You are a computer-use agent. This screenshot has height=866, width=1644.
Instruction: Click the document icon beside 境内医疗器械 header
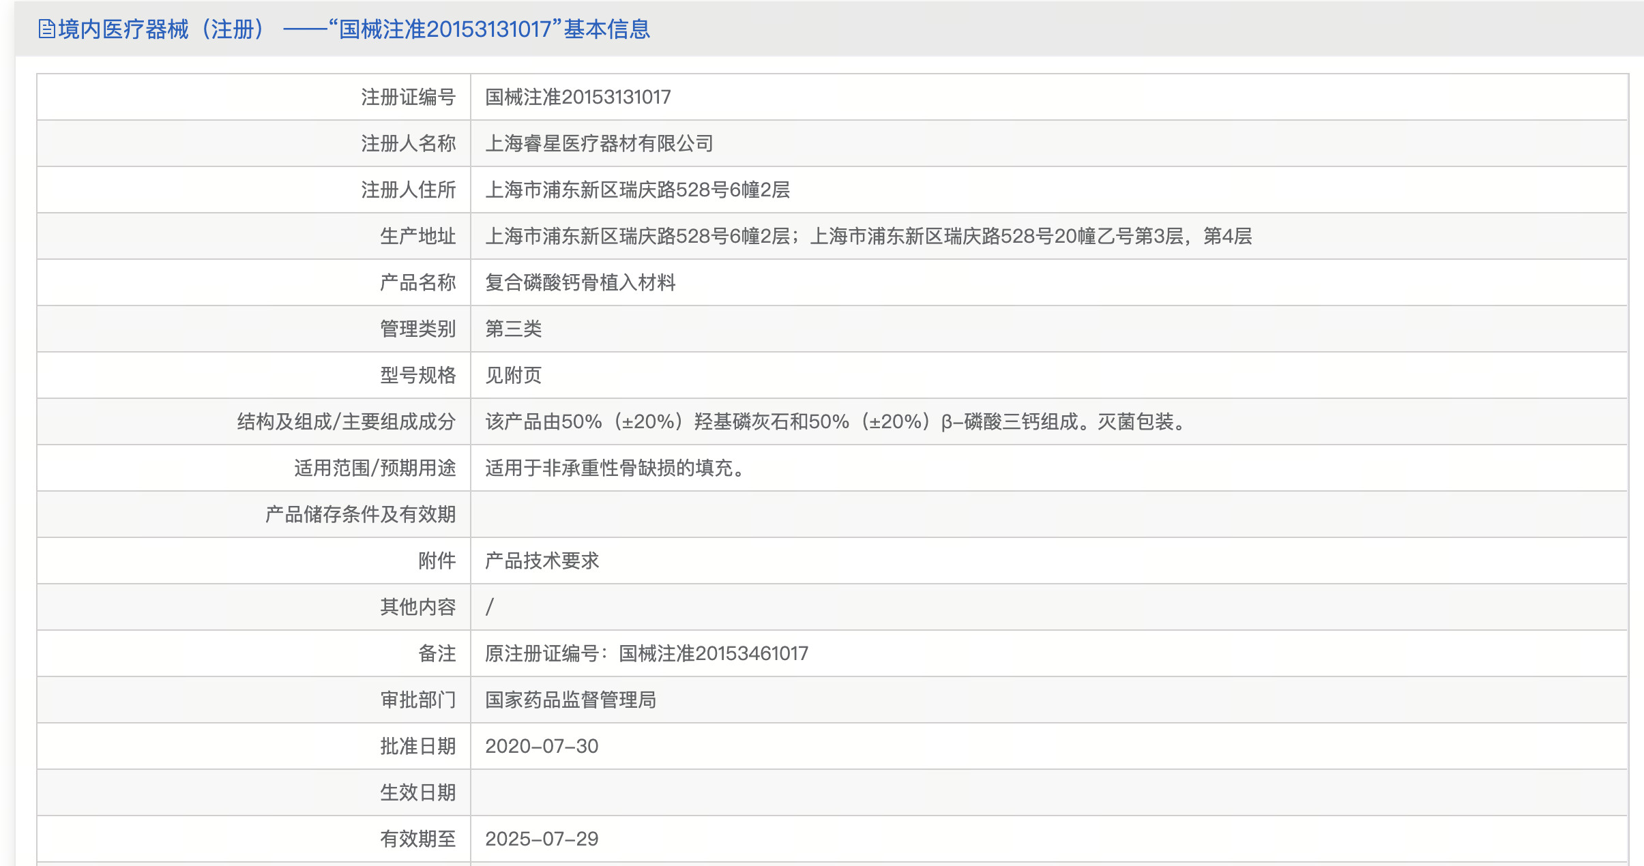[x=46, y=29]
